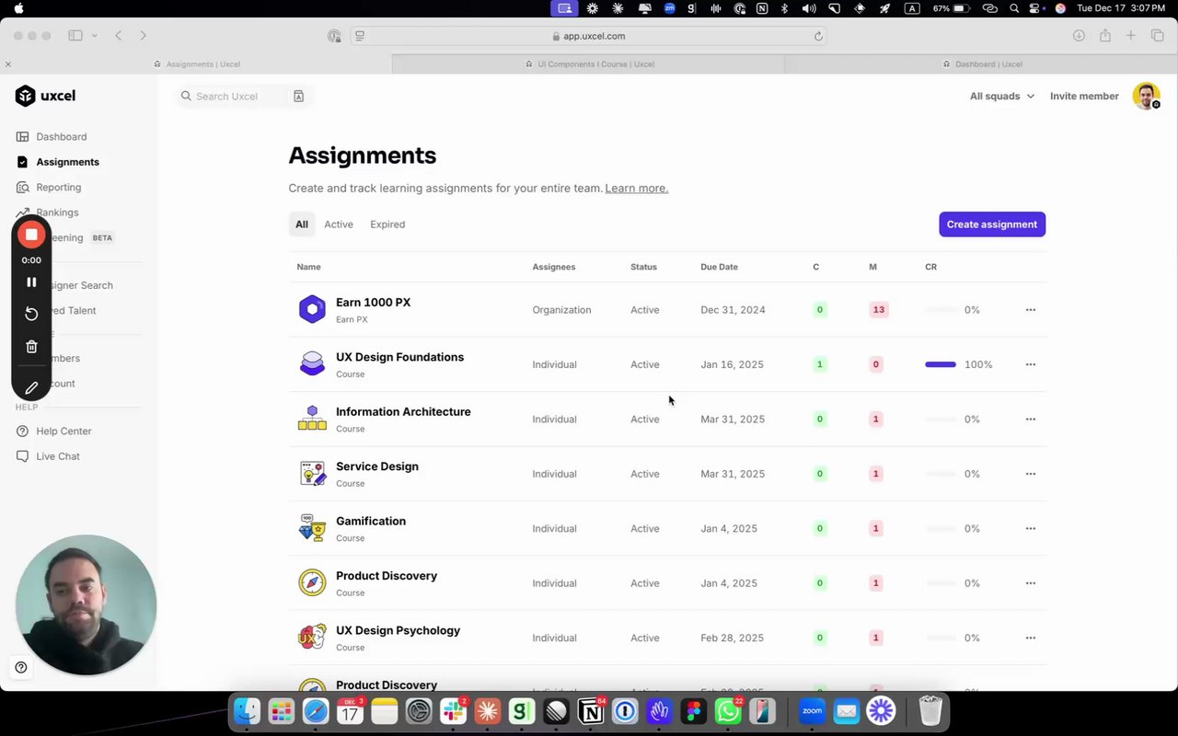Open zoom from the Dock

coord(812,711)
